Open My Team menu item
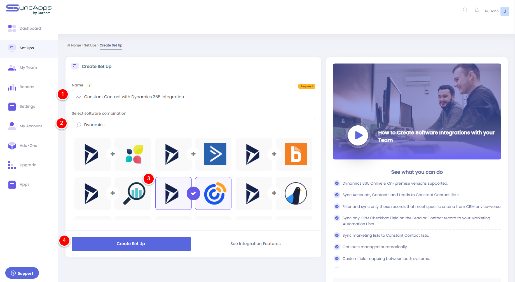Screen dimensions: 515x282 pyautogui.click(x=28, y=67)
